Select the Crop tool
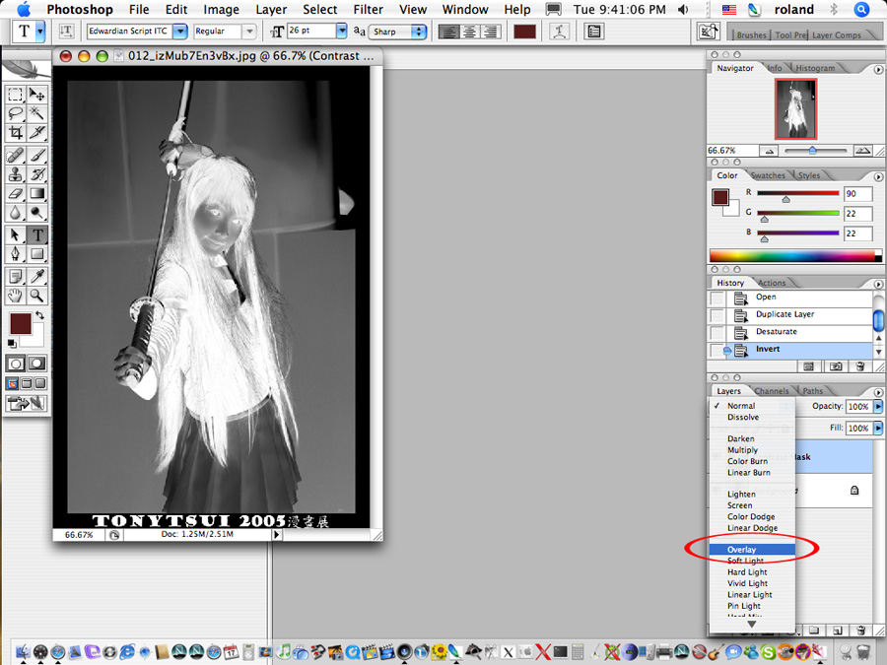This screenshot has width=887, height=665. coord(16,132)
